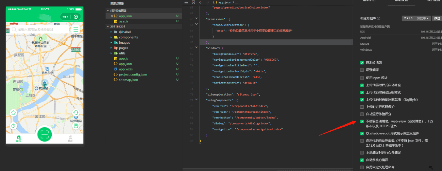Click the 首页 tab icon in simulator
Viewport: 442px width, 171px height.
pyautogui.click(x=19, y=138)
